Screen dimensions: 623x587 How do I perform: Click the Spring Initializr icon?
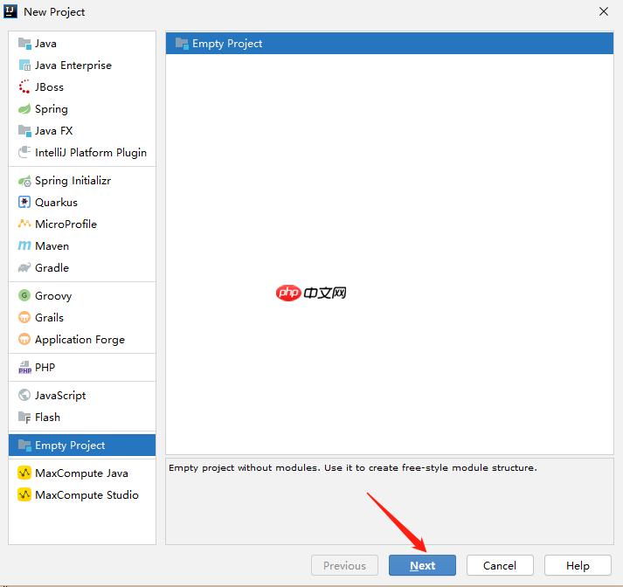click(x=24, y=181)
